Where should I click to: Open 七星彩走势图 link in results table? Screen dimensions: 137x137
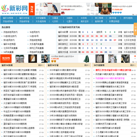130,48
